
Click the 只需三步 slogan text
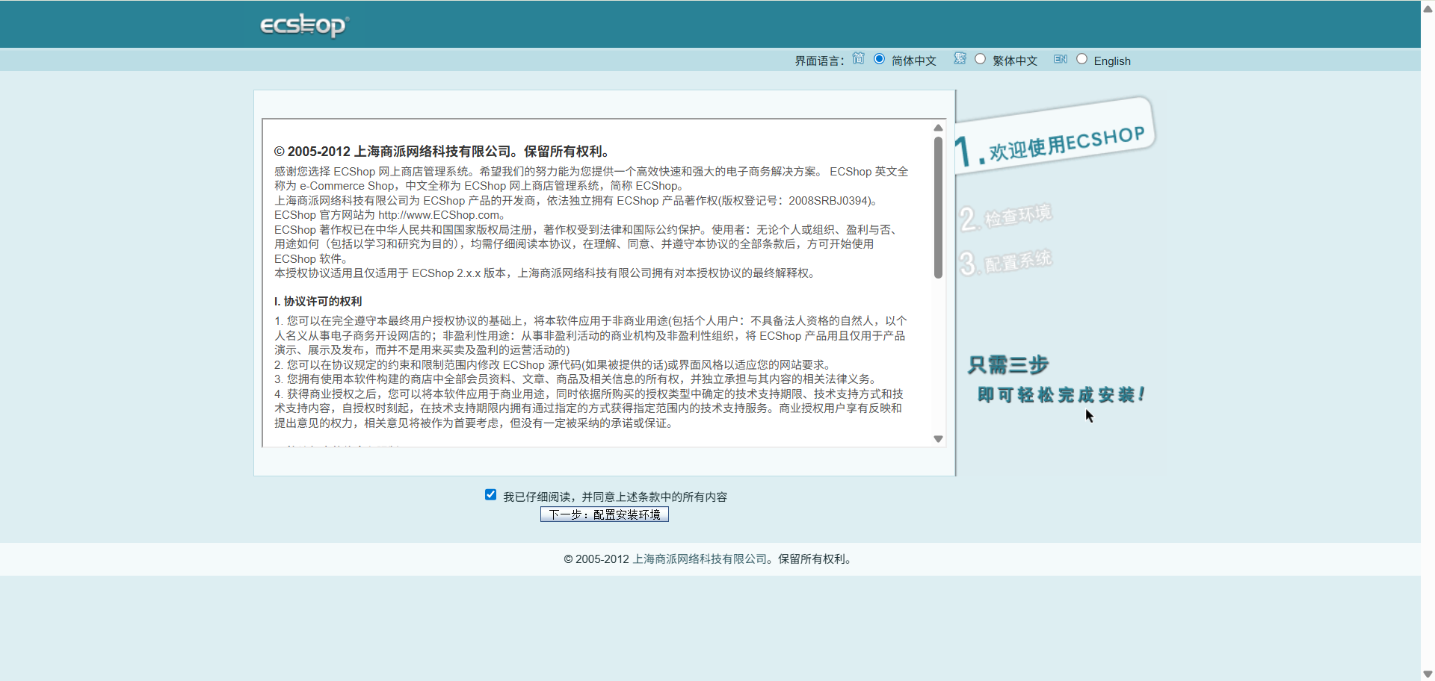point(1008,365)
